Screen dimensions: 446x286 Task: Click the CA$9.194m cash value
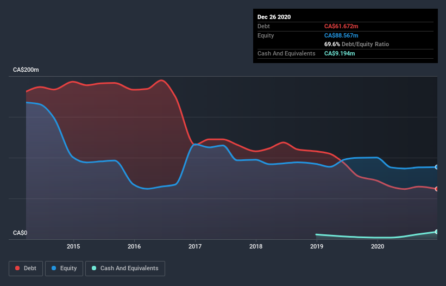click(340, 53)
